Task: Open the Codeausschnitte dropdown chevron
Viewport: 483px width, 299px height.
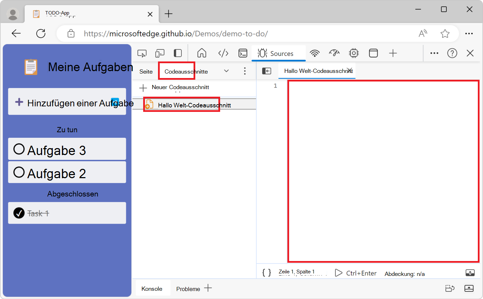Action: (x=226, y=71)
